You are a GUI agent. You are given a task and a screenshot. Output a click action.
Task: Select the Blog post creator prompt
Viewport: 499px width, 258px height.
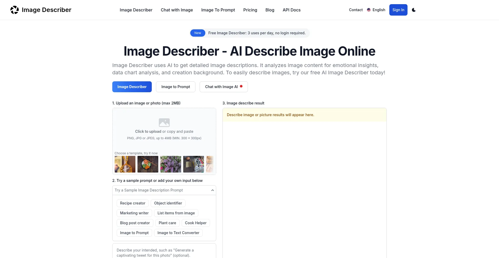tap(135, 223)
